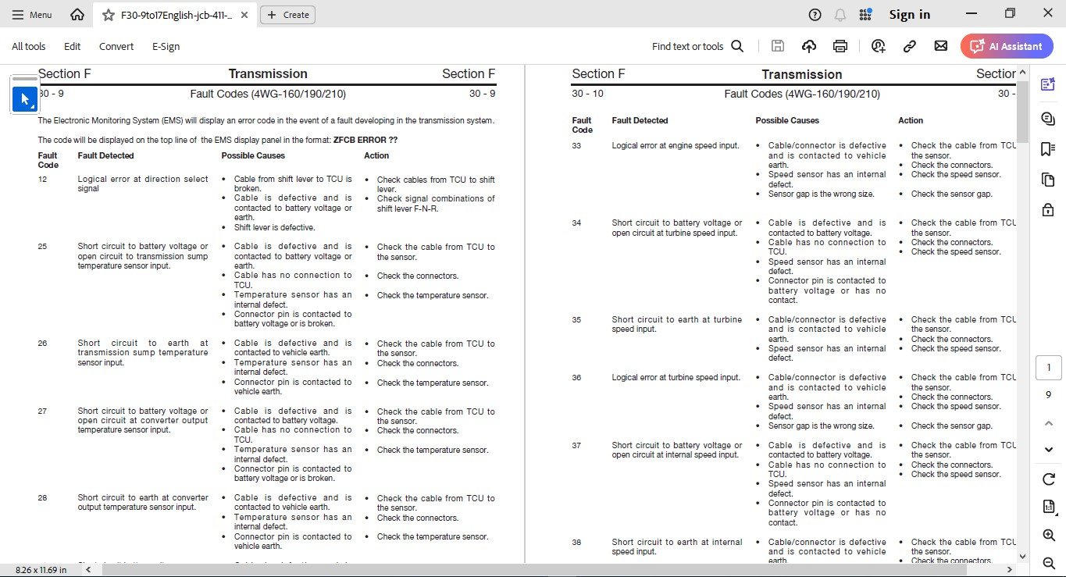Click the Save floppy disk icon
The image size is (1066, 577).
tap(778, 46)
